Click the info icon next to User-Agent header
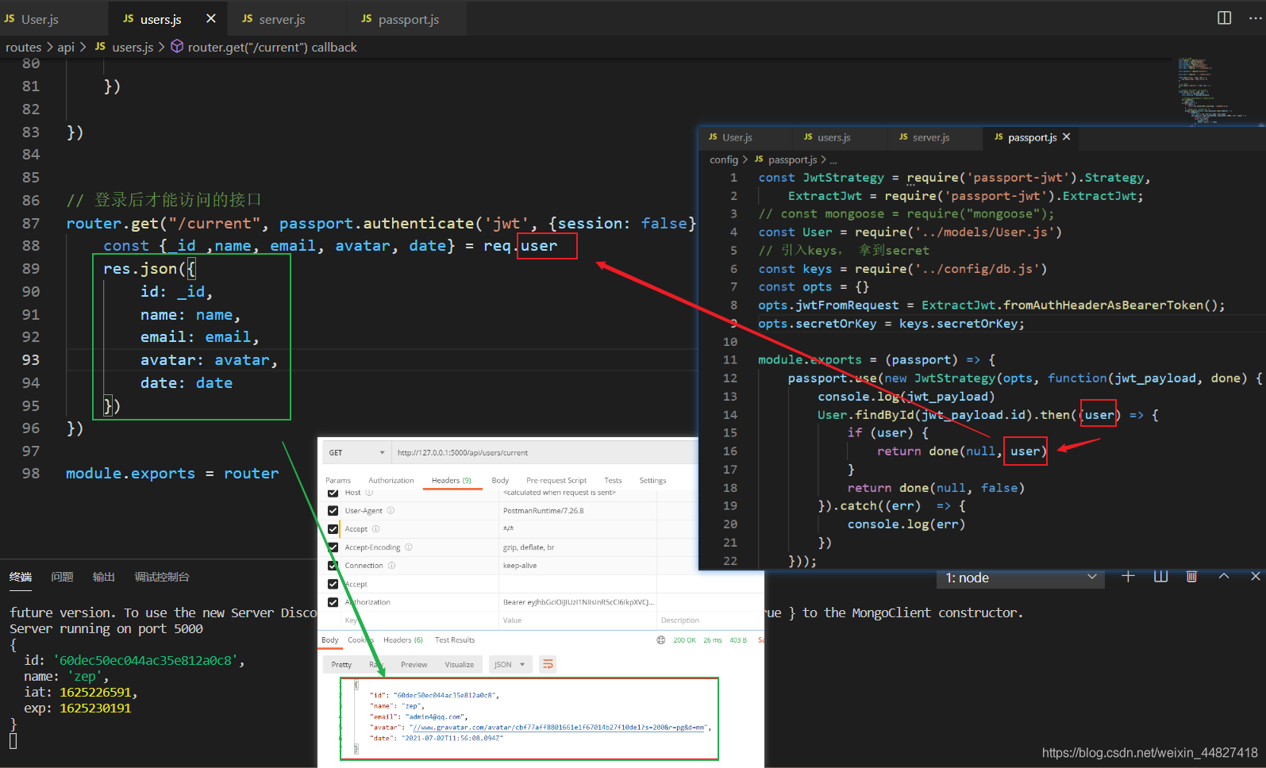Viewport: 1266px width, 768px height. click(391, 511)
